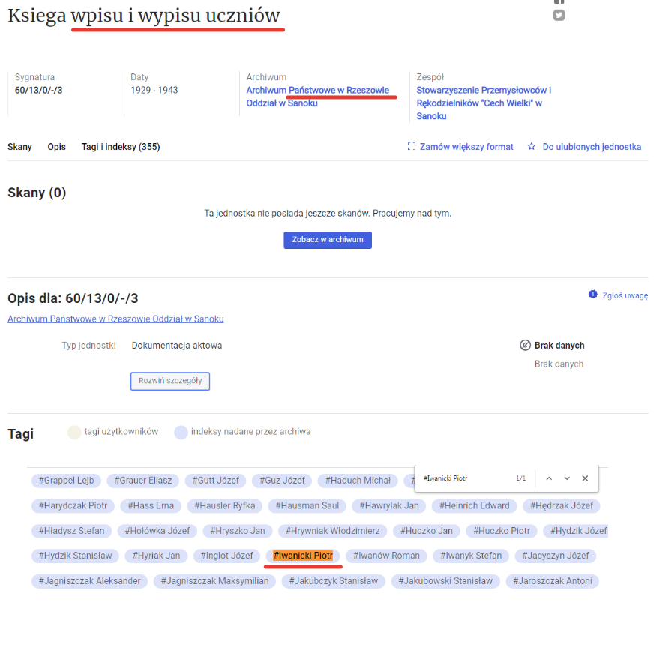Click the star icon for favorites
Image resolution: width=659 pixels, height=662 pixels.
(532, 147)
